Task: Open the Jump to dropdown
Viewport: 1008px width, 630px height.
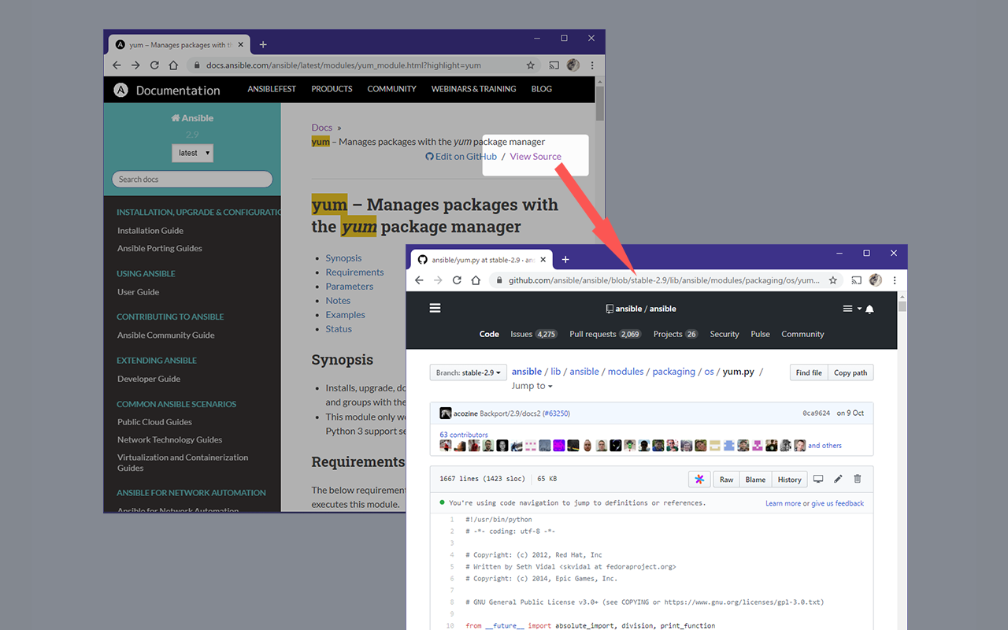Action: tap(532, 386)
